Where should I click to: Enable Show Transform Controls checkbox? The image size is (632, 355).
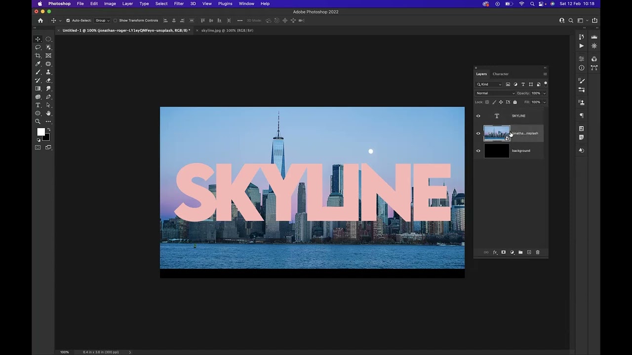115,20
